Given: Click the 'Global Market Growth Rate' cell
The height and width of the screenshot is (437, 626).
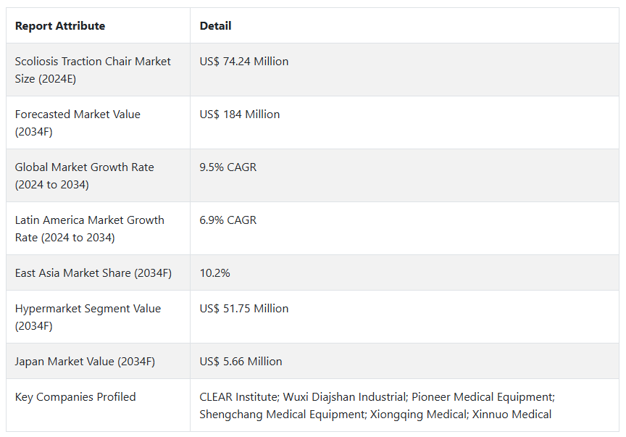Looking at the screenshot, I should [84, 176].
